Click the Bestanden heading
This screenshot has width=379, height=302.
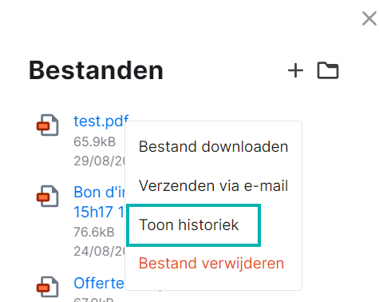pos(96,70)
